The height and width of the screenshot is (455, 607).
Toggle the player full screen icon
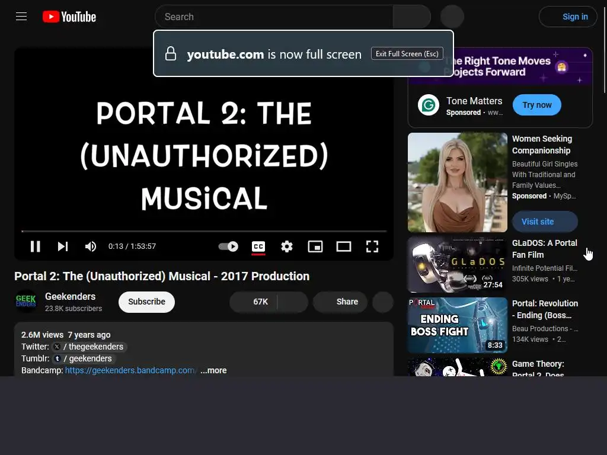372,246
